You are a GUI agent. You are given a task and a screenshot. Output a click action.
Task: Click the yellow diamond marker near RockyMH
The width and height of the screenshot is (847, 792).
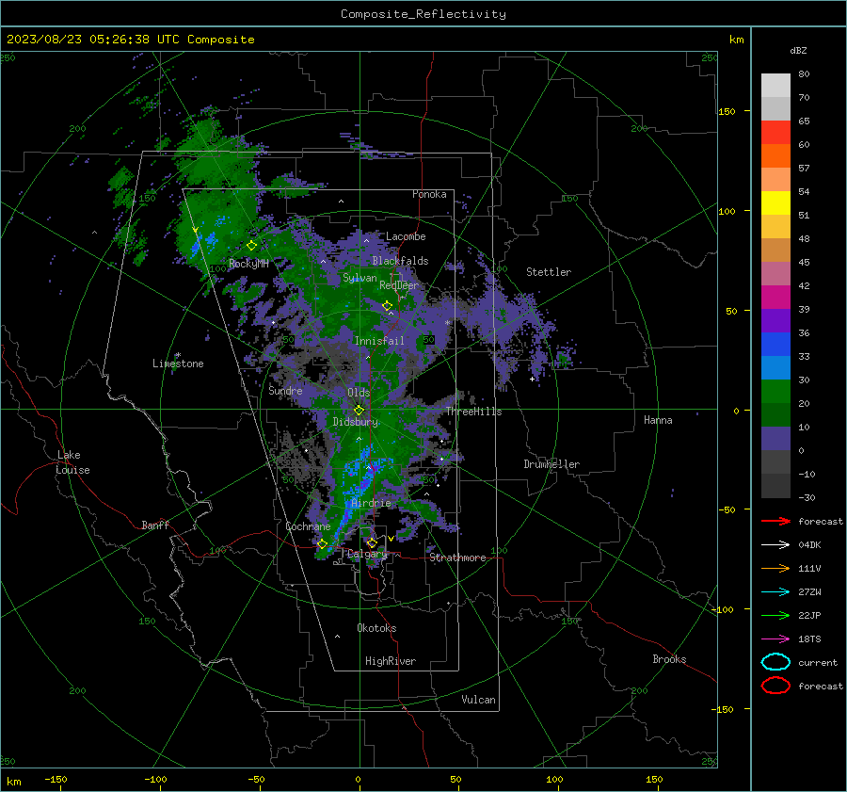point(251,246)
